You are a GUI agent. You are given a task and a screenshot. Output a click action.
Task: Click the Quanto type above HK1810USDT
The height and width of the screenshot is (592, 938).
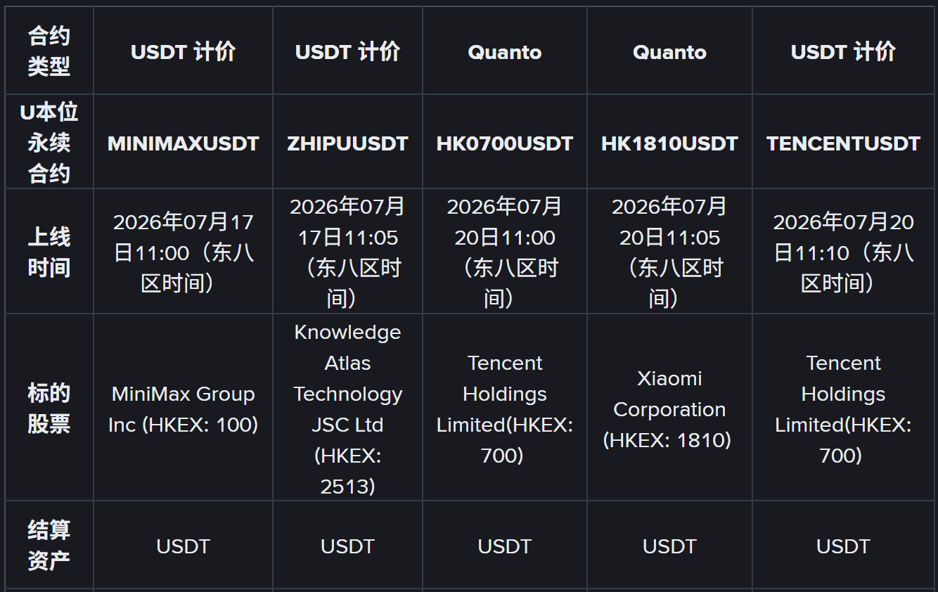(x=669, y=52)
